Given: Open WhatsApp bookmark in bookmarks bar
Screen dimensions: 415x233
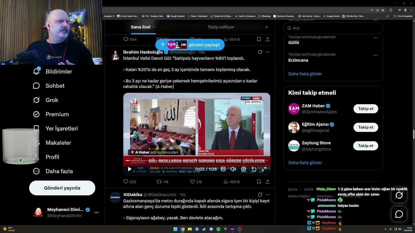Looking at the screenshot, I should [x=264, y=16].
